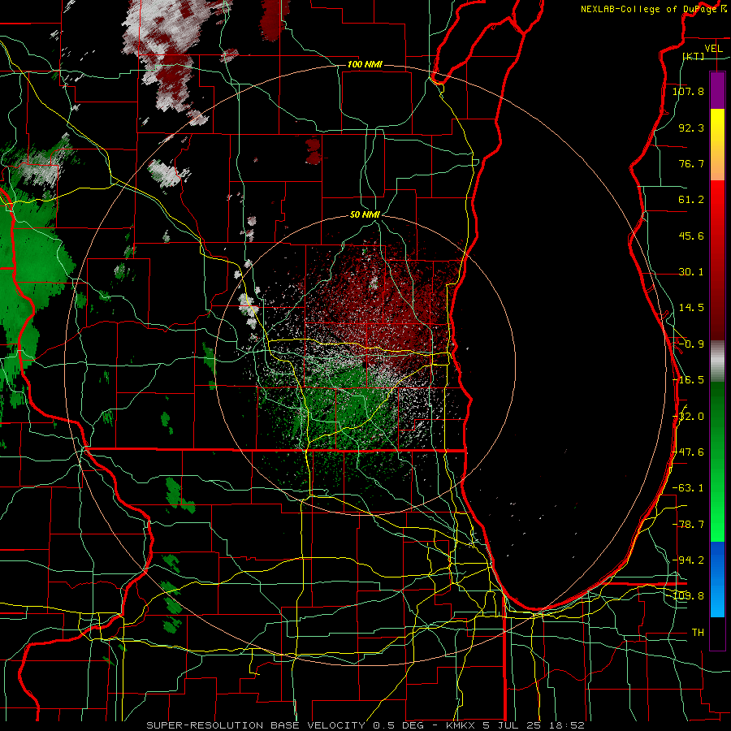The image size is (731, 731).
Task: Click the [KT] units label
Action: 694,56
